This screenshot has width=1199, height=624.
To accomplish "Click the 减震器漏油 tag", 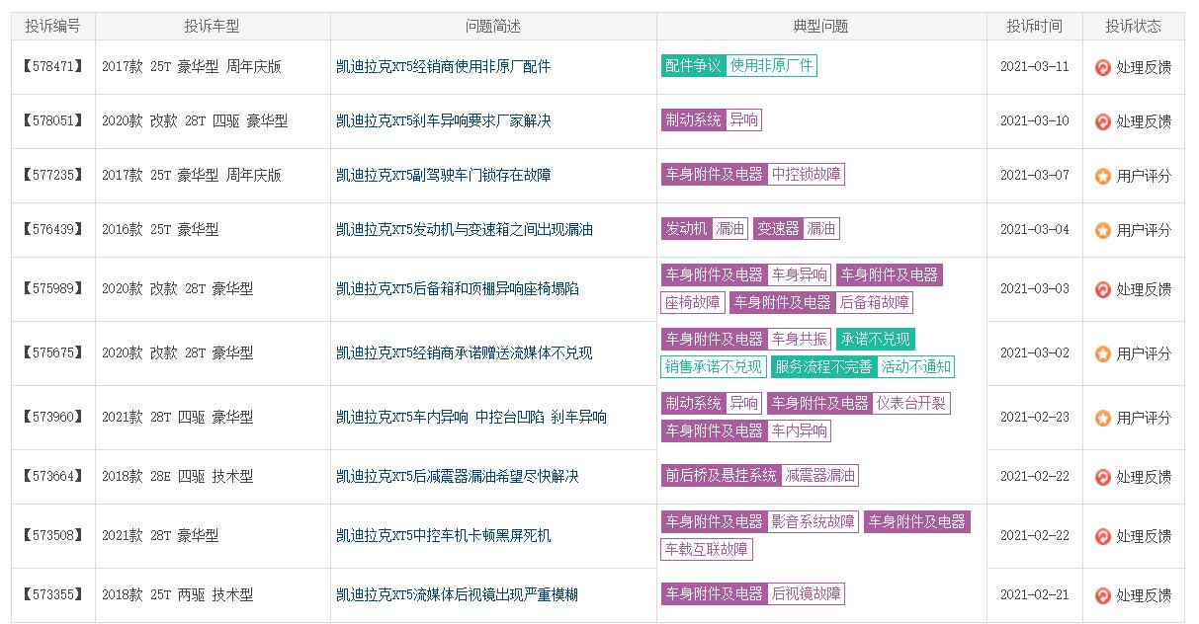I will 819,476.
